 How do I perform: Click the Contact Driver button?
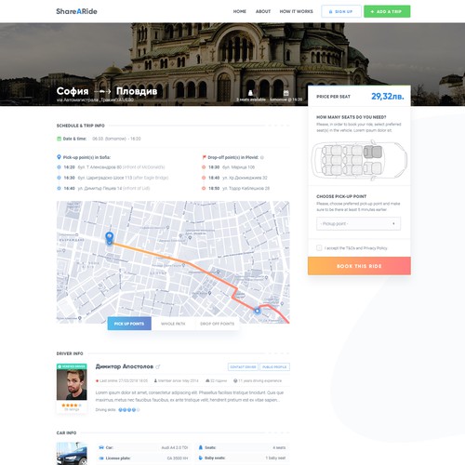(243, 366)
